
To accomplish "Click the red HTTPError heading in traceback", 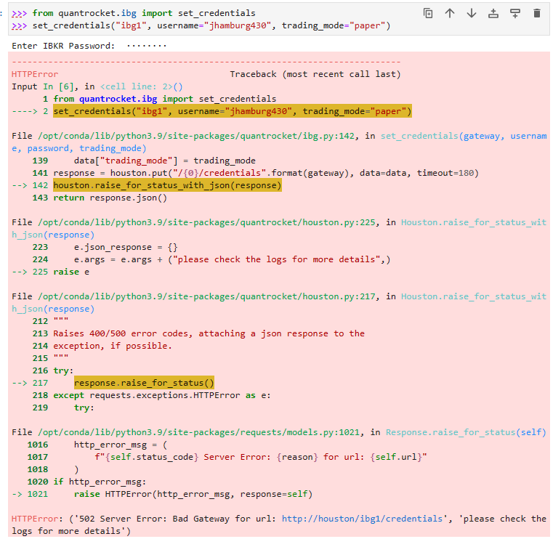I will (35, 74).
